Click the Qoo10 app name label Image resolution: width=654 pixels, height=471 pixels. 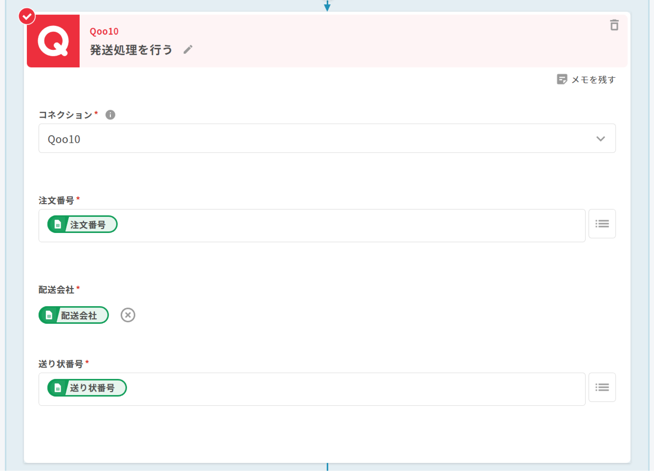104,31
